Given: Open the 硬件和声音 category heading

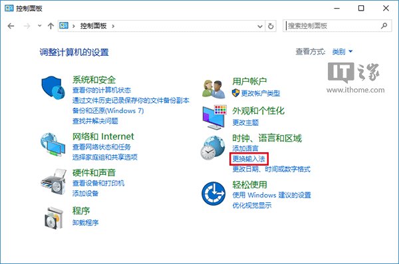Looking at the screenshot, I should [x=94, y=173].
